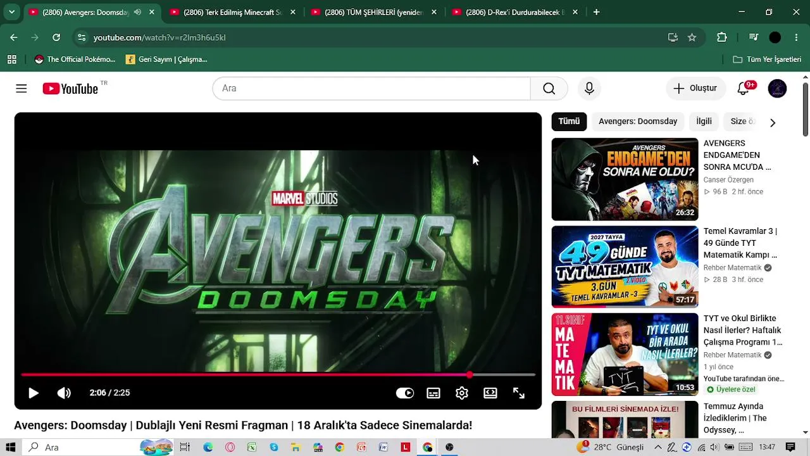810x456 pixels.
Task: Open 'Temel Kavramlar 3' video title
Action: pos(740,243)
